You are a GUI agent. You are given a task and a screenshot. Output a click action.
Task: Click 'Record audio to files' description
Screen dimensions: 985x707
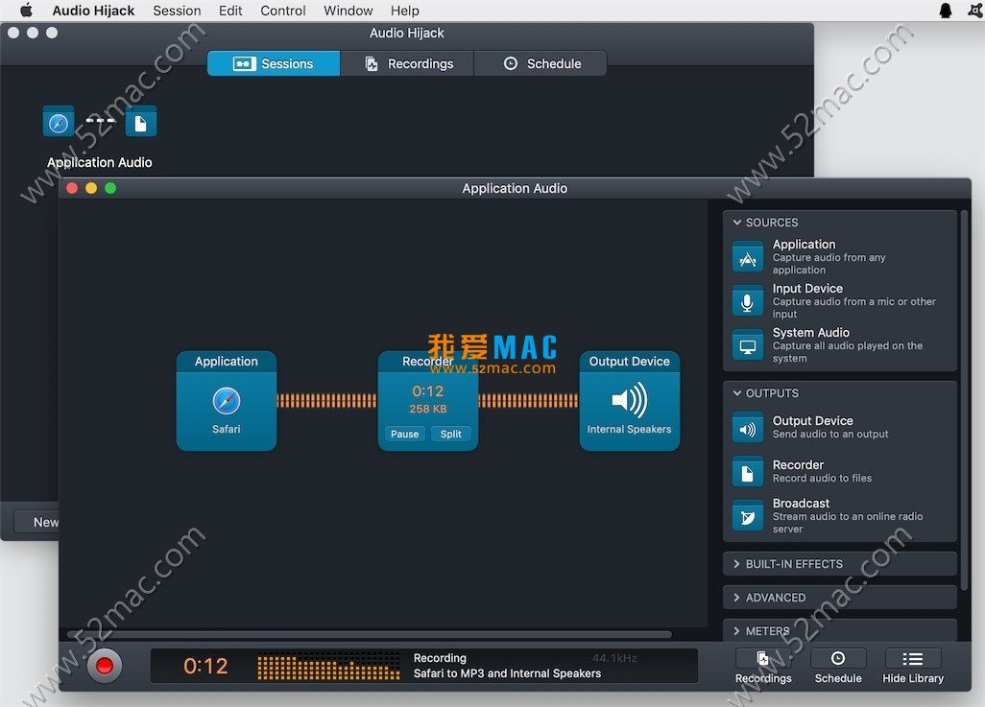tap(822, 479)
